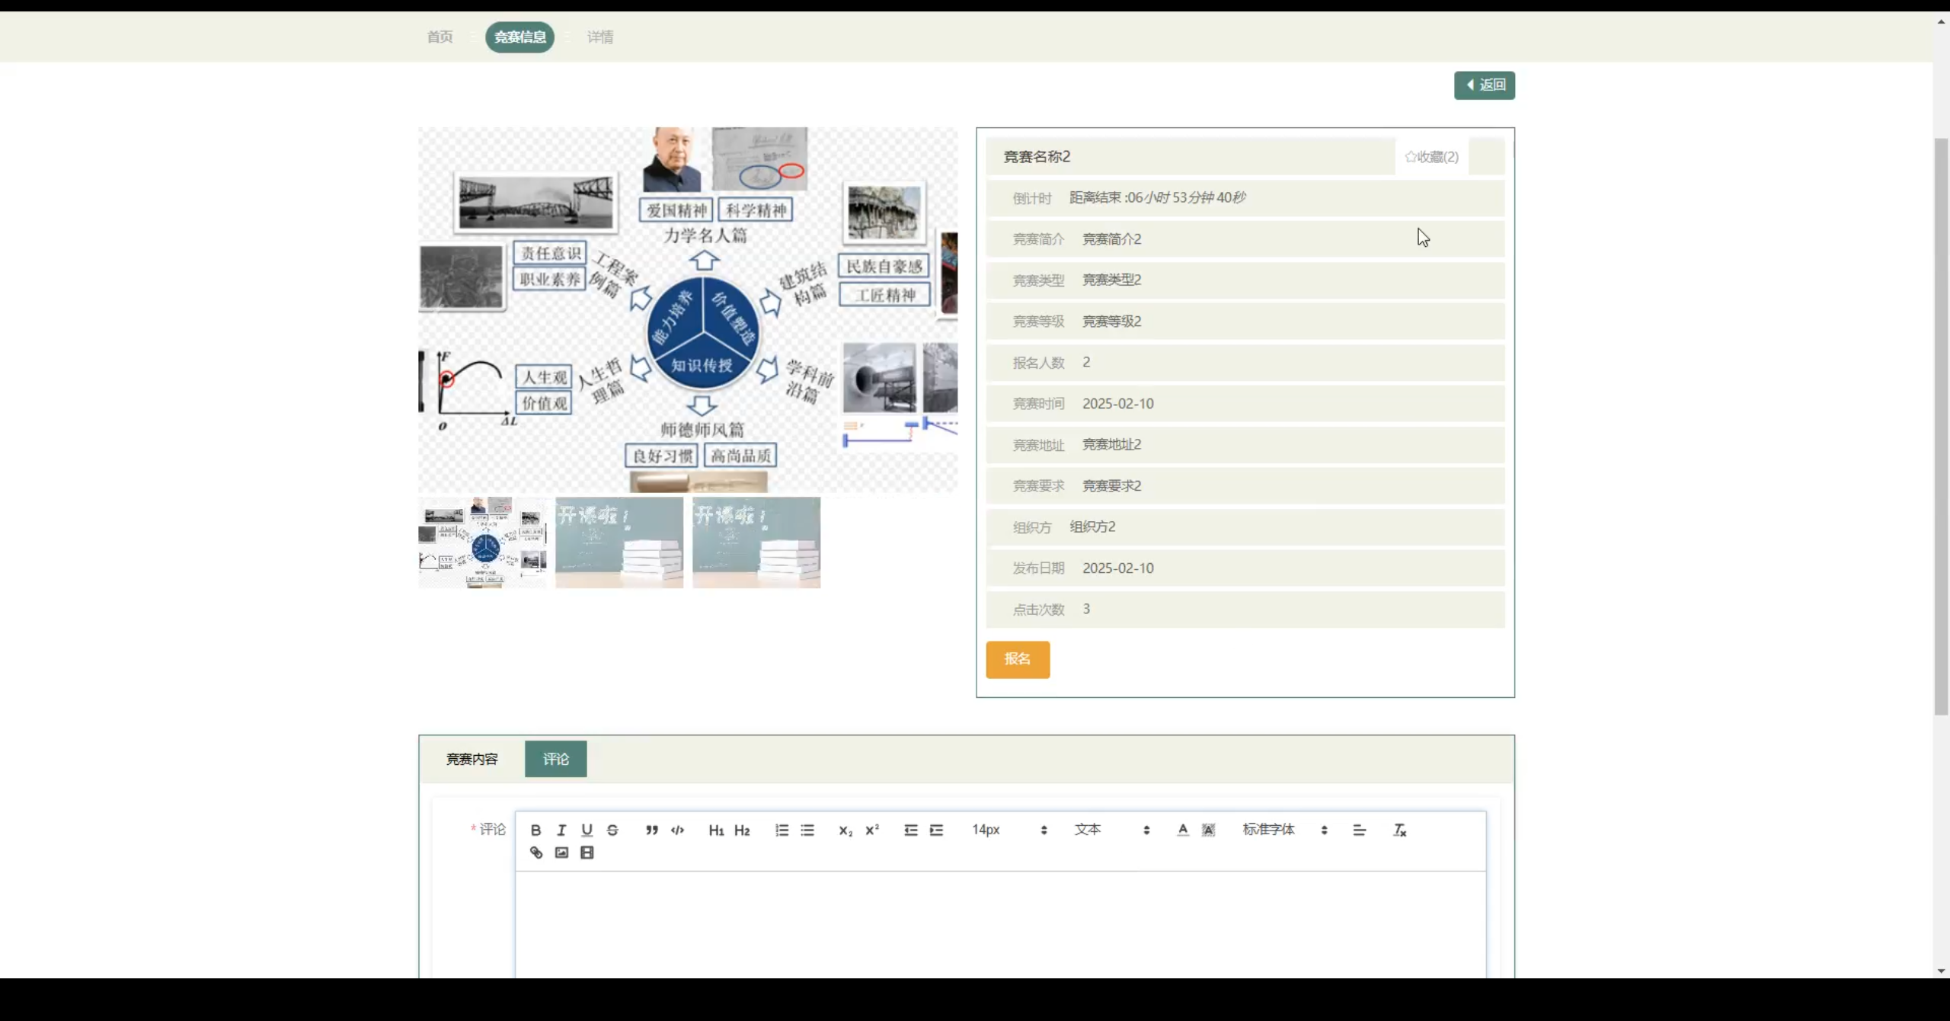Toggle bold formatting in comment editor

point(535,830)
